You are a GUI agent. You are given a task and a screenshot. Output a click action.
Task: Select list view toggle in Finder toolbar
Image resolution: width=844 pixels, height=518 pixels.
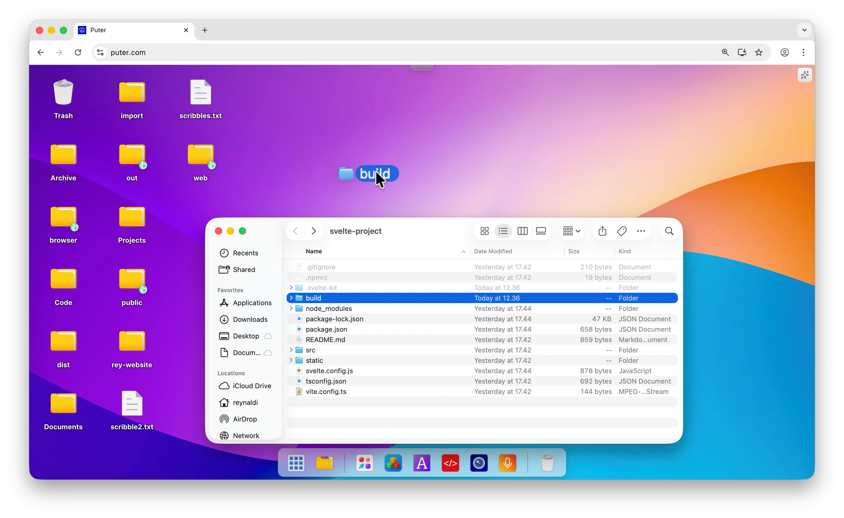click(503, 231)
